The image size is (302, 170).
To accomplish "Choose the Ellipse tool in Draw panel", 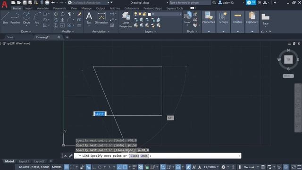I will (x=45, y=20).
